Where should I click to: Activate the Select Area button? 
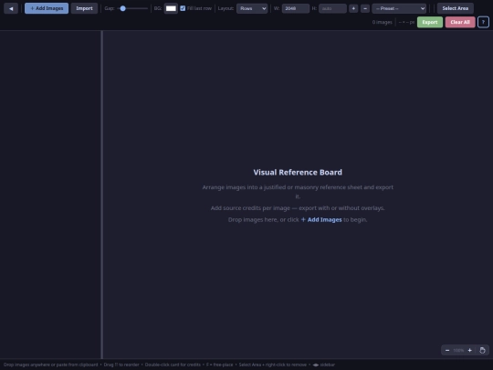pyautogui.click(x=456, y=8)
